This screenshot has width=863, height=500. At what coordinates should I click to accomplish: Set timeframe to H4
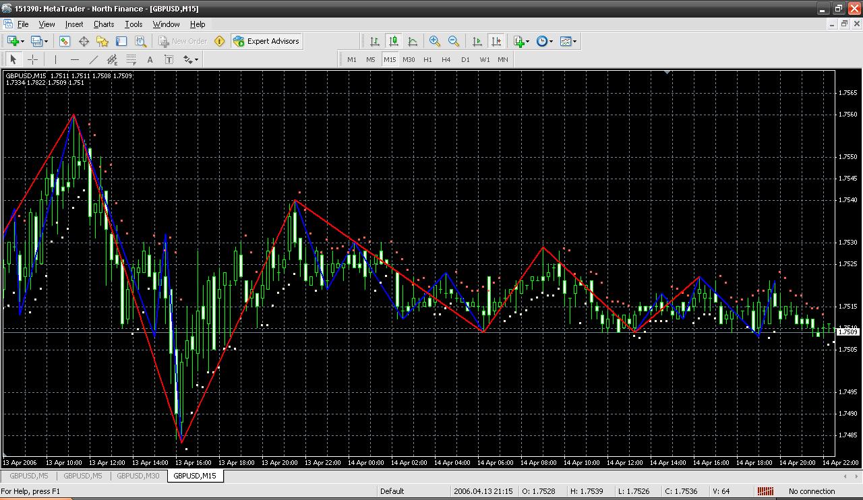point(446,59)
